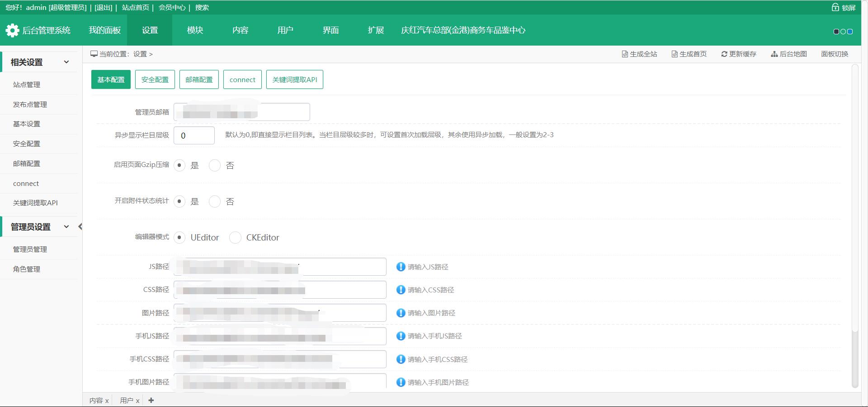This screenshot has width=868, height=407.
Task: Switch to the 邮箱配置 tab
Action: 199,79
